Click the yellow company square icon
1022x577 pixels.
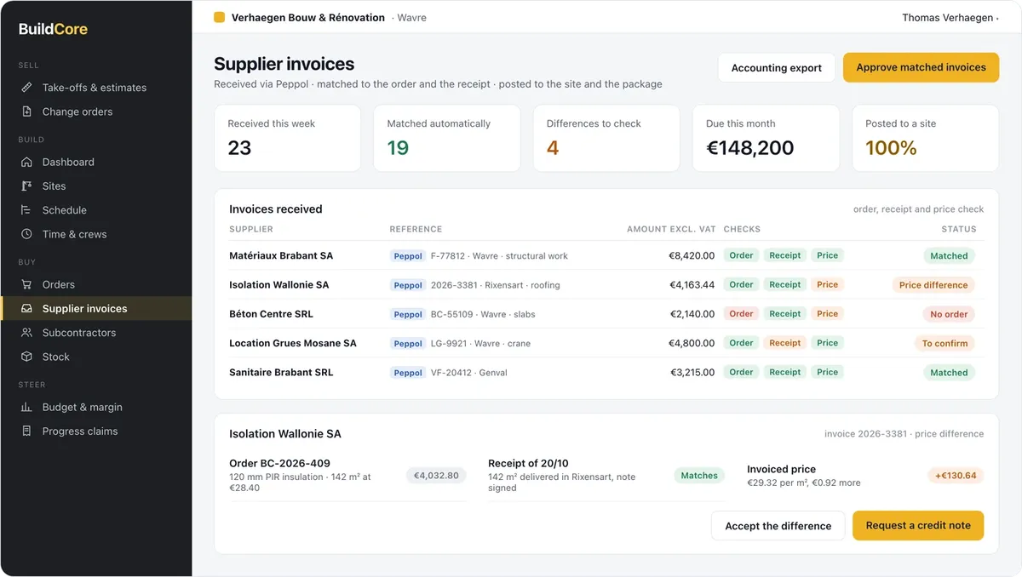pos(219,17)
